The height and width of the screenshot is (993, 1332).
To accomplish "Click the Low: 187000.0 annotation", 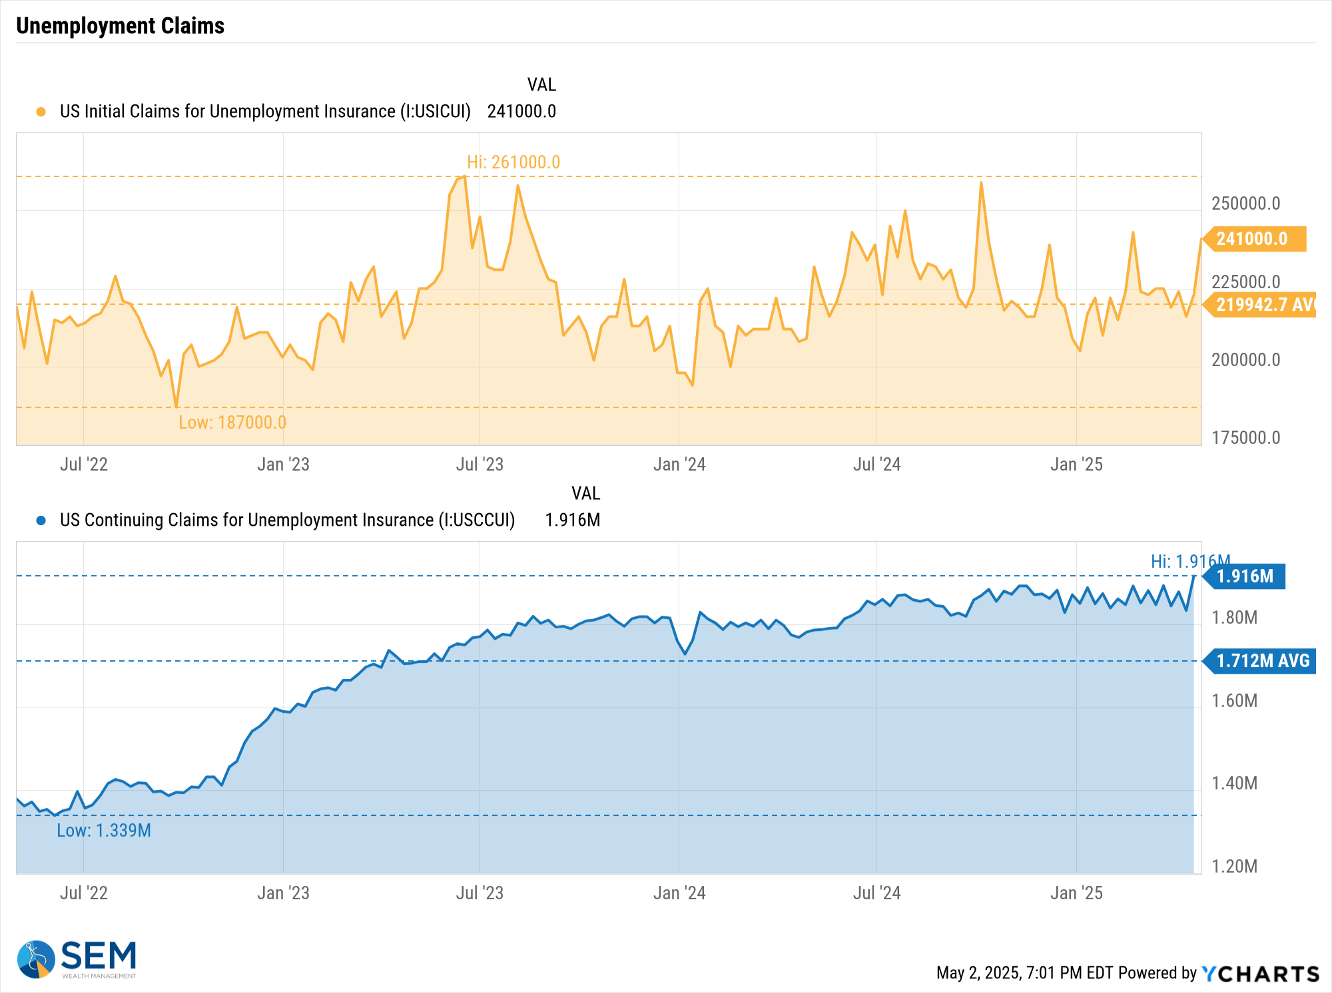I will tap(232, 423).
